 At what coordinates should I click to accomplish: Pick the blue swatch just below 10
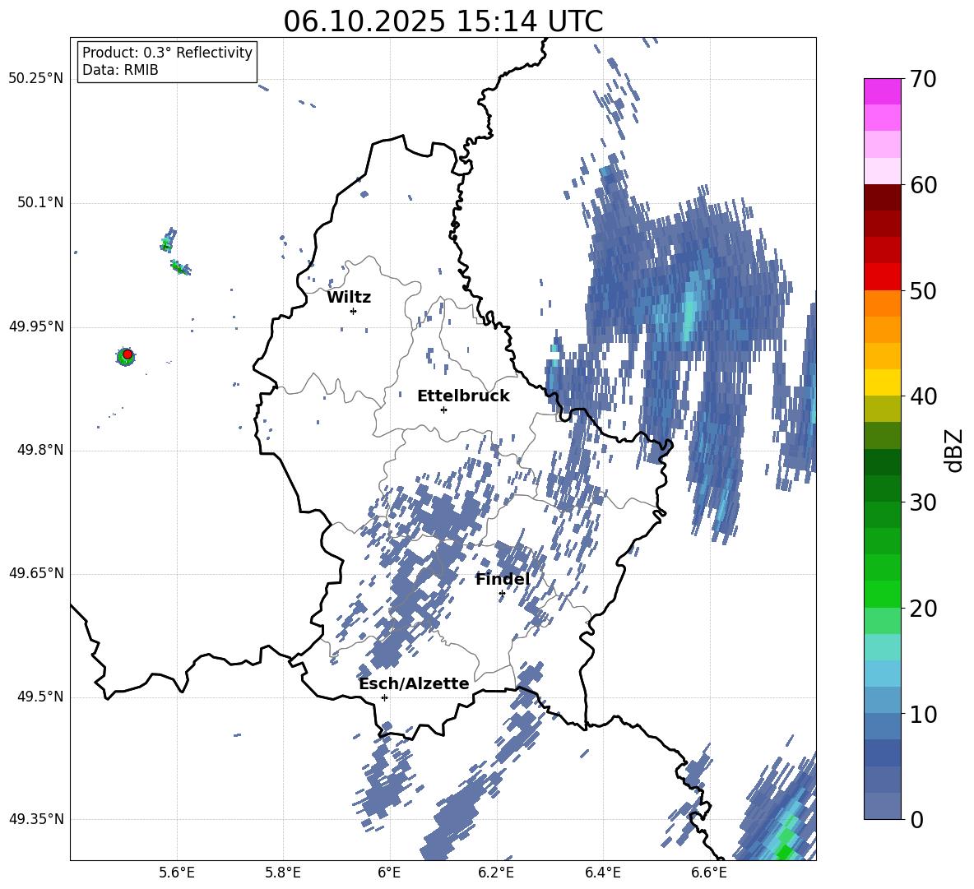click(x=882, y=727)
